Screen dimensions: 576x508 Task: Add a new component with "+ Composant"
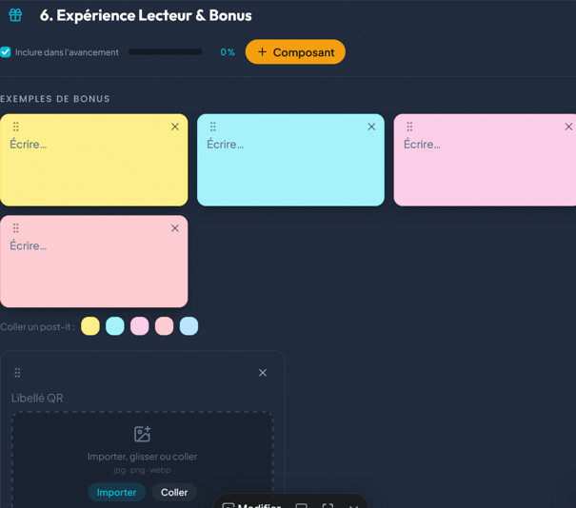[x=295, y=52]
